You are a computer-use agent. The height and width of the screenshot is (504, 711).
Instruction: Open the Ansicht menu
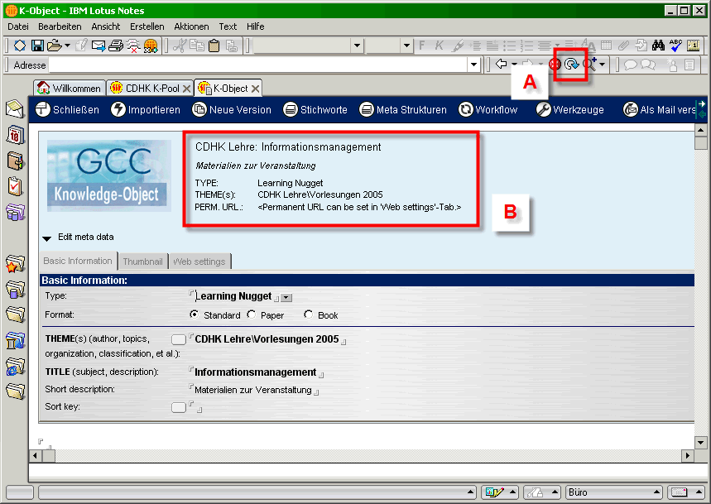pyautogui.click(x=106, y=26)
